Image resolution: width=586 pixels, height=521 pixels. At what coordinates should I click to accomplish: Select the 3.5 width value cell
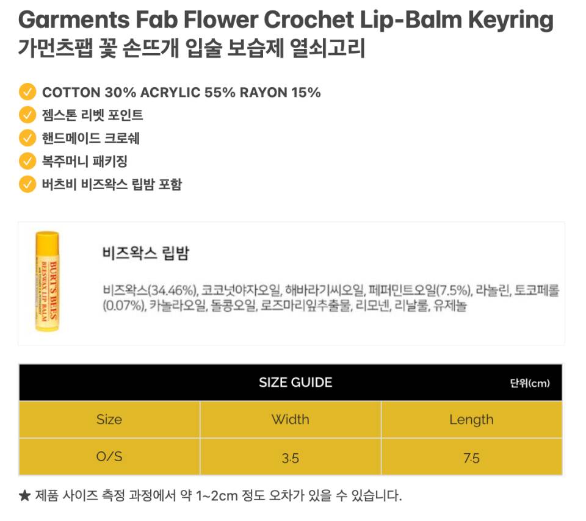[291, 458]
